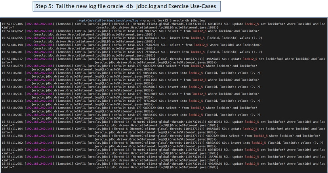The height and width of the screenshot is (173, 328).
Task: Click the 15:58:10,958 log entry timestamp
Action: coord(11,107)
